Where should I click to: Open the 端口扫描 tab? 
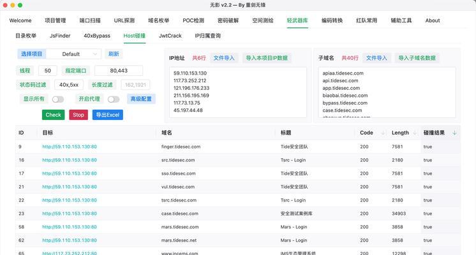(90, 20)
